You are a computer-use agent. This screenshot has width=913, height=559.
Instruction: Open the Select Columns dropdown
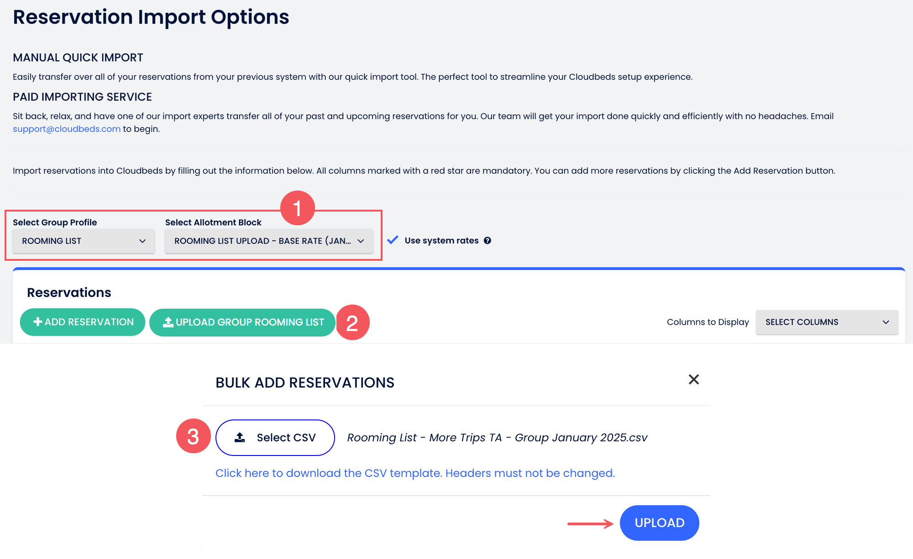[827, 322]
